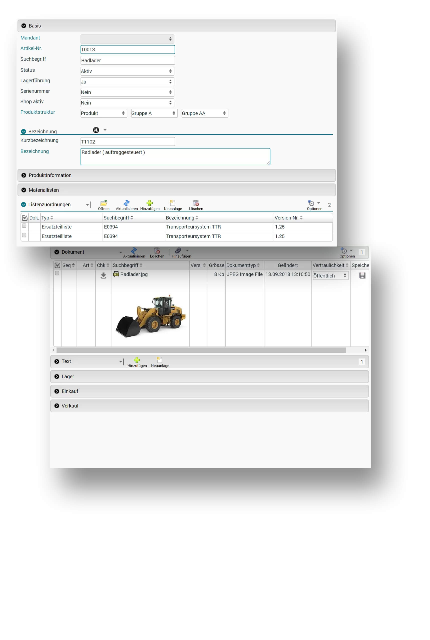Image resolution: width=430 pixels, height=640 pixels.
Task: Click the globe language icon beside Bezeichnung
Action: (x=96, y=130)
